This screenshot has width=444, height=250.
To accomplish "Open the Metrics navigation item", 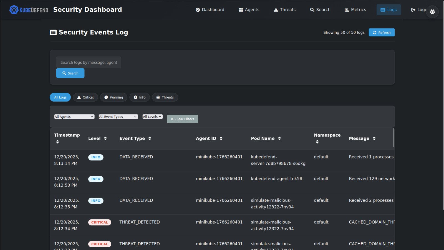I will (x=355, y=10).
